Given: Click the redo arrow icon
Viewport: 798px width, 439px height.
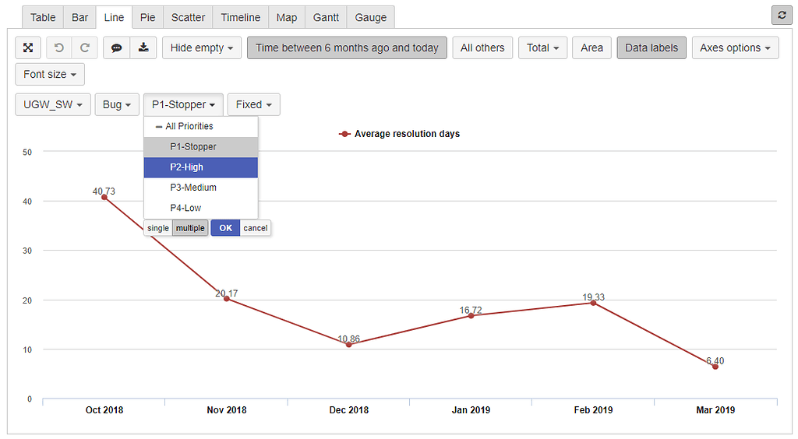Looking at the screenshot, I should point(84,48).
